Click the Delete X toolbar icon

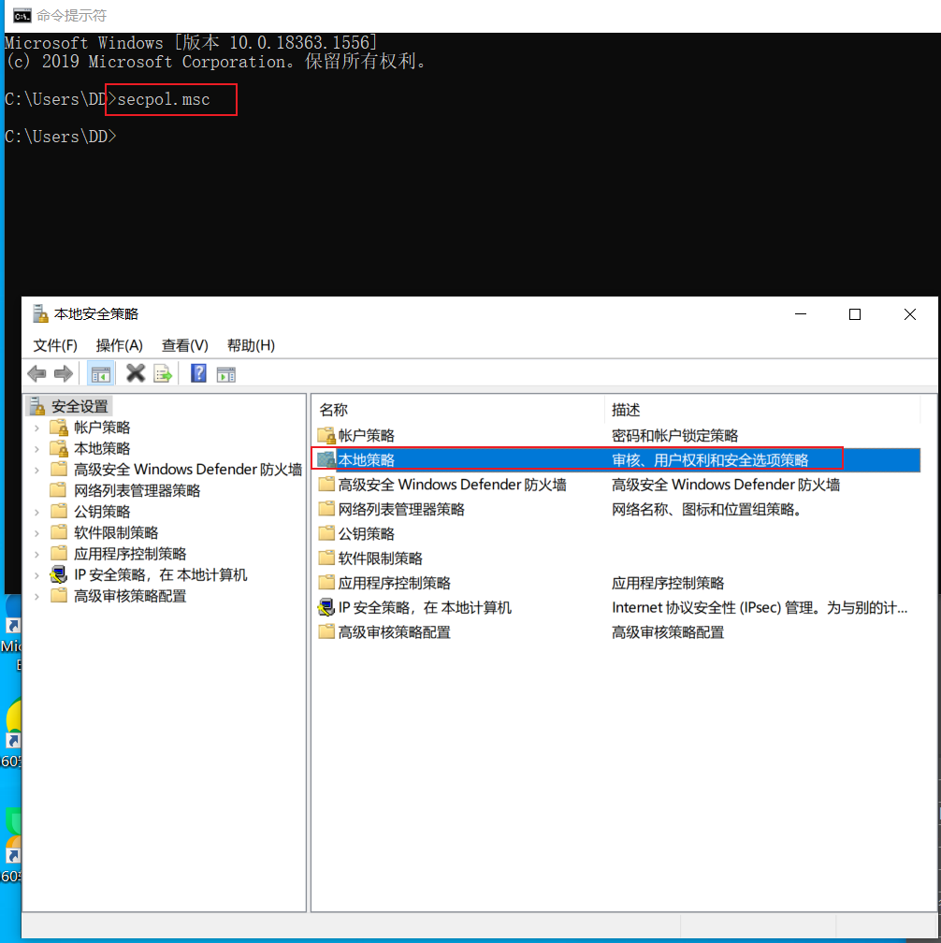click(136, 373)
